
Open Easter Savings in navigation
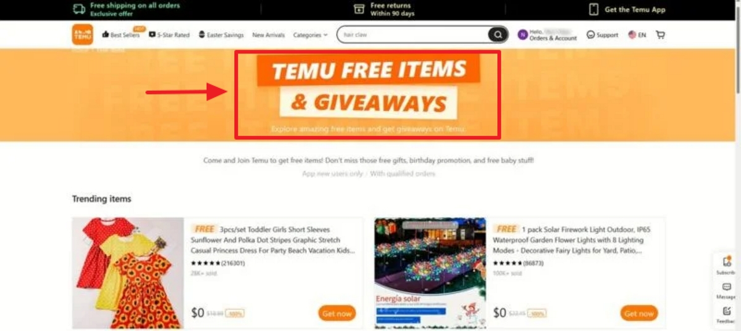tap(221, 35)
